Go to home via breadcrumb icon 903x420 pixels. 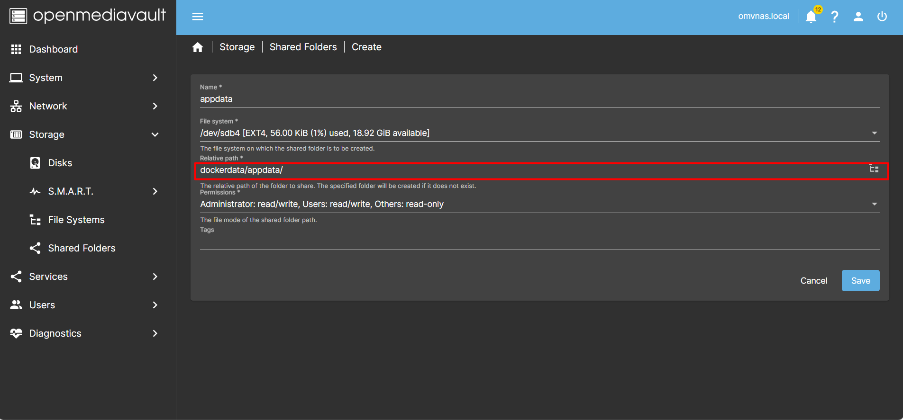point(198,47)
